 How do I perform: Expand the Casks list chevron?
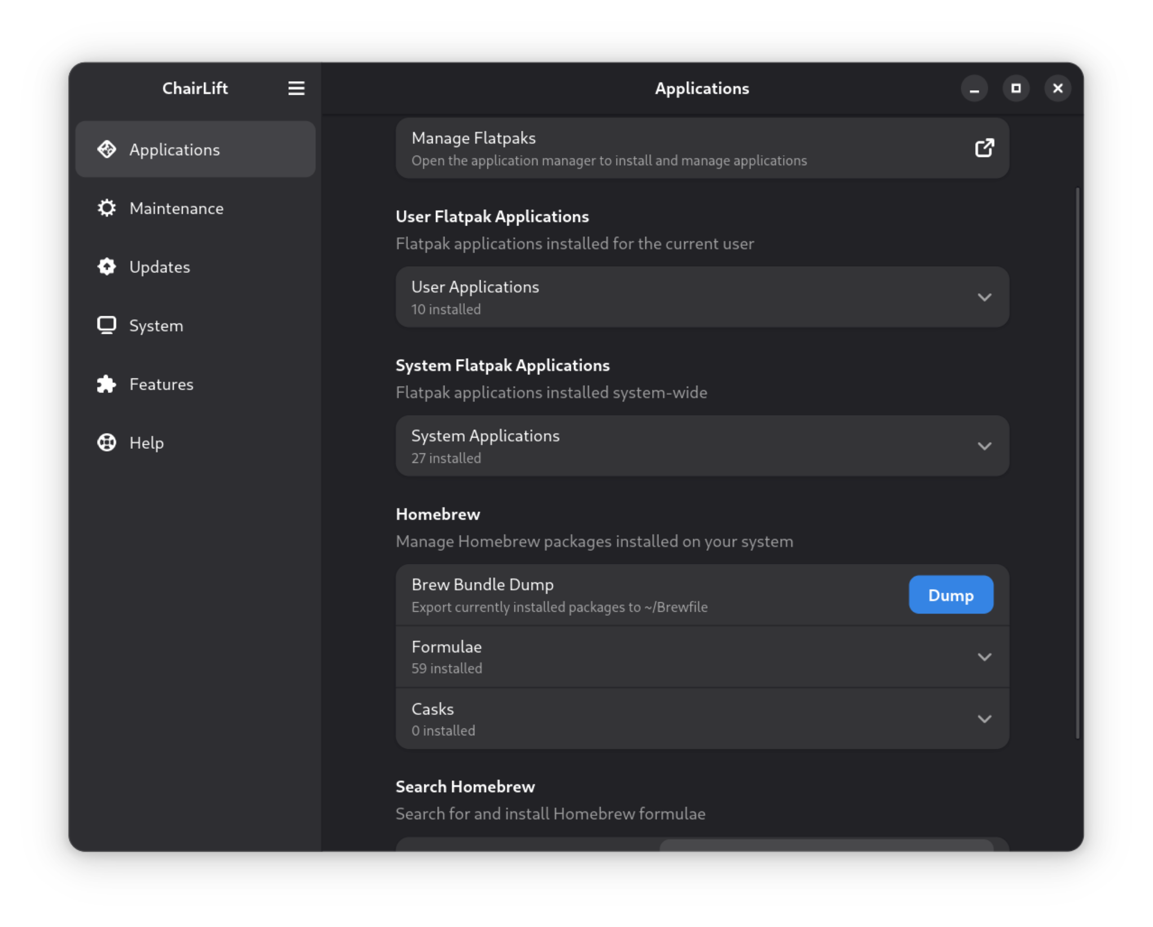tap(984, 719)
